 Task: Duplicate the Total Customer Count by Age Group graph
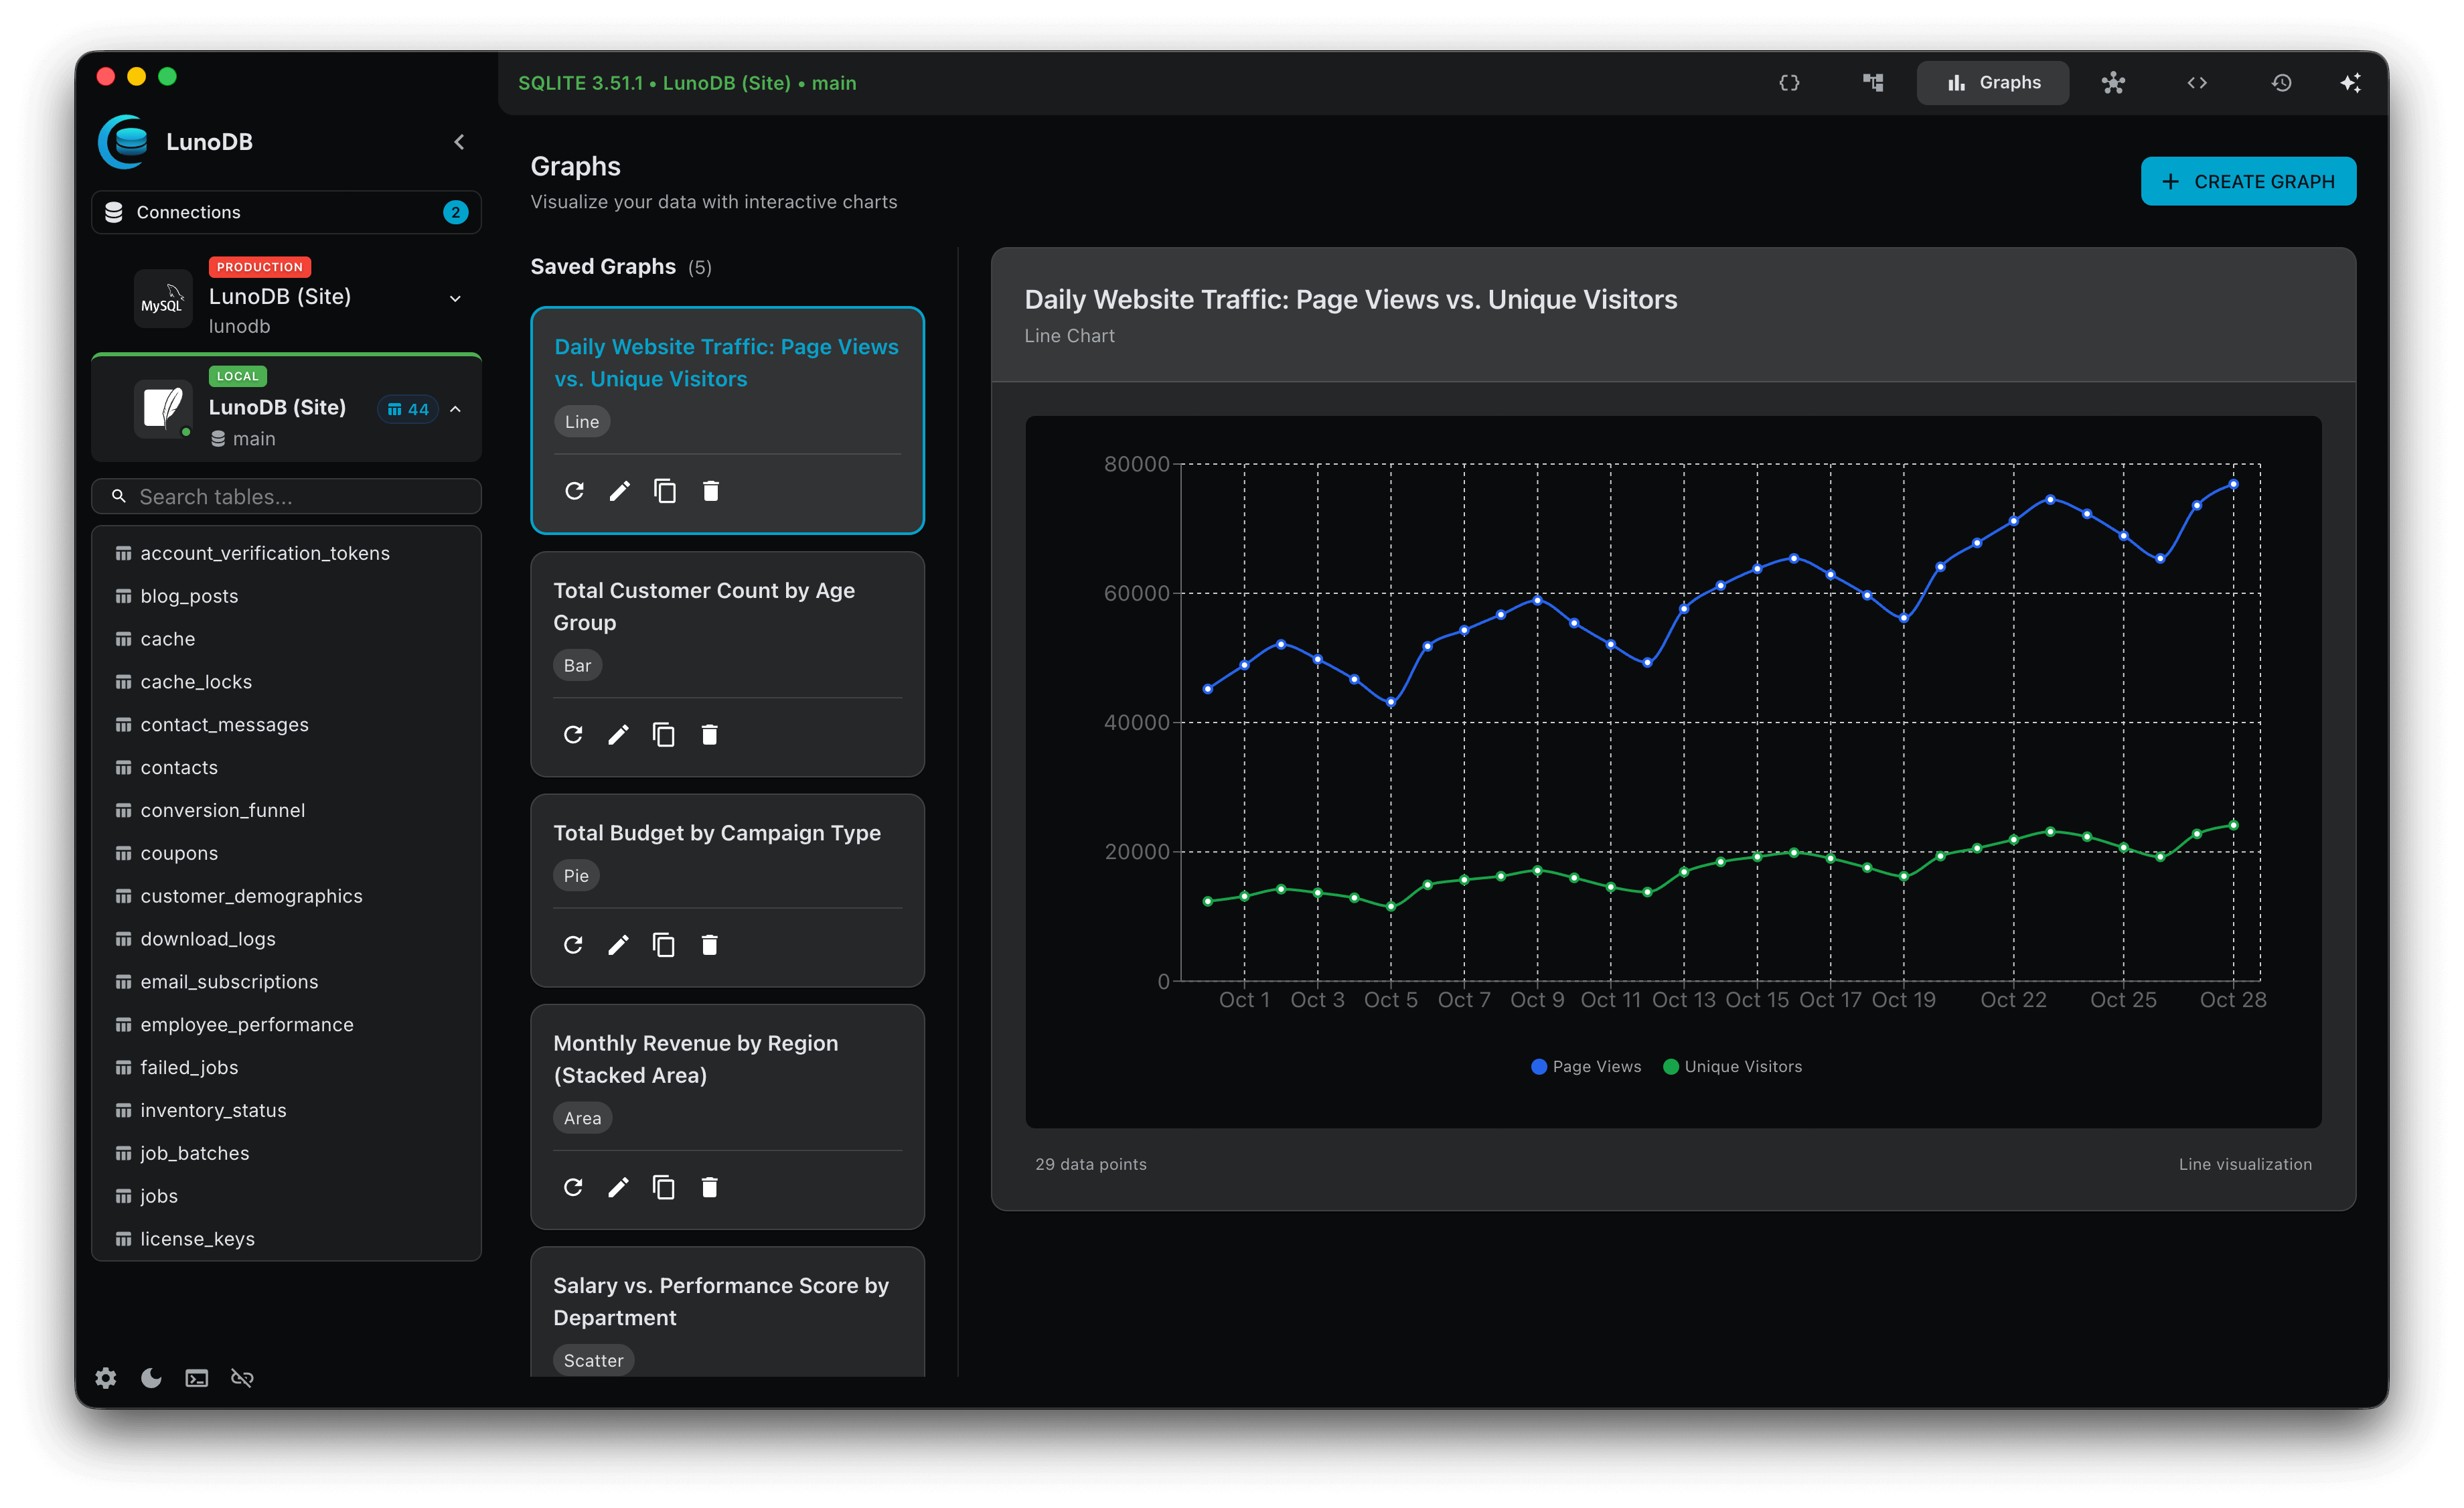(x=664, y=734)
